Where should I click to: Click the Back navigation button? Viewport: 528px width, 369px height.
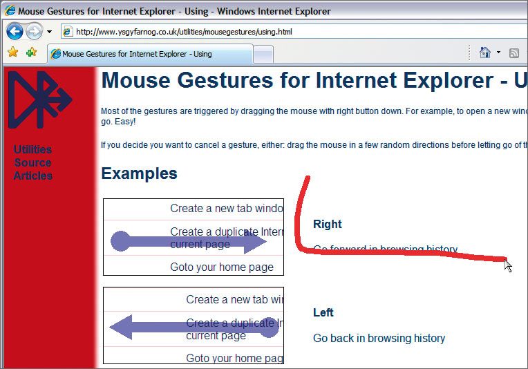(15, 32)
